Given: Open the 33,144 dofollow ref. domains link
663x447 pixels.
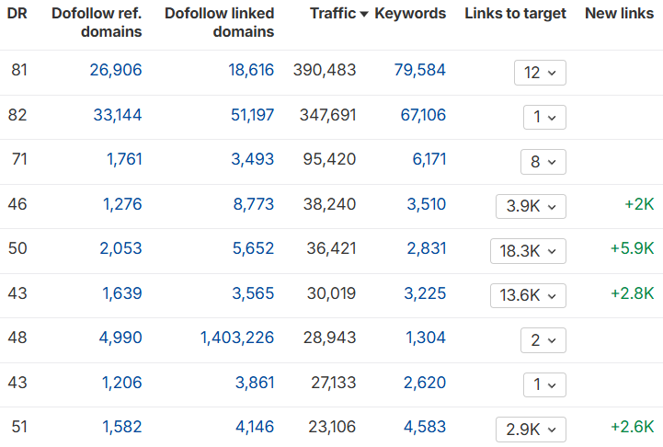Looking at the screenshot, I should click(x=118, y=115).
